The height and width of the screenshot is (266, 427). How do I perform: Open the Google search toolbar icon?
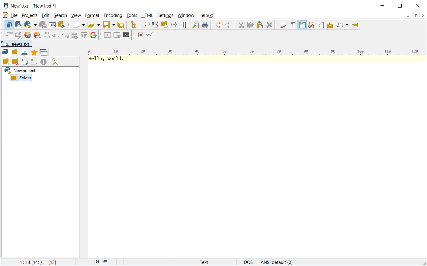93,35
